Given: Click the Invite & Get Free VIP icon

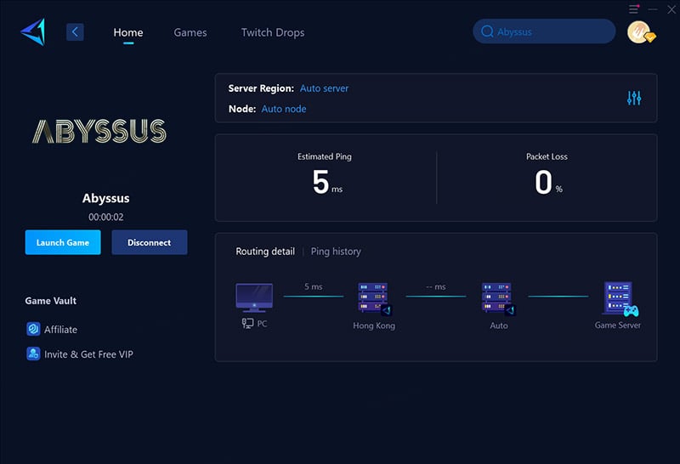Looking at the screenshot, I should [x=33, y=354].
